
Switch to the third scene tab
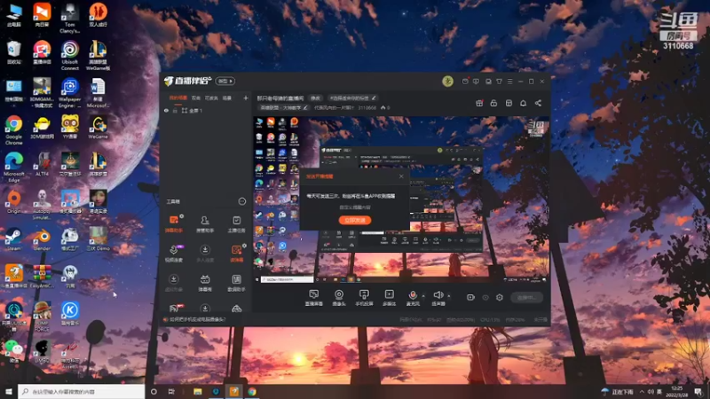click(x=211, y=98)
